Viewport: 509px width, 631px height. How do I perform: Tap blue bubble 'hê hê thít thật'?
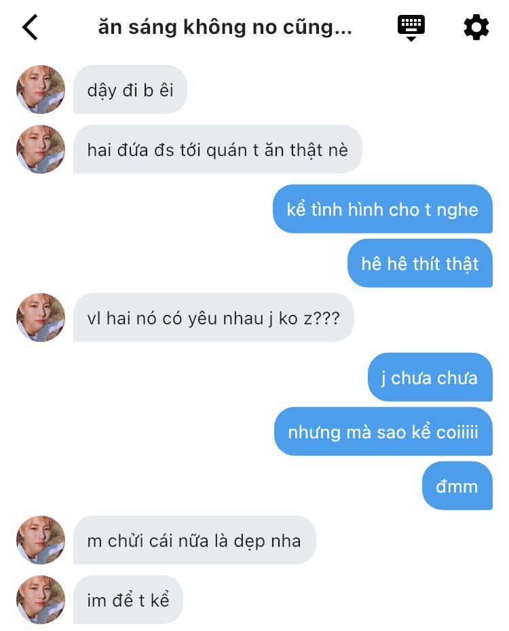[x=420, y=263]
